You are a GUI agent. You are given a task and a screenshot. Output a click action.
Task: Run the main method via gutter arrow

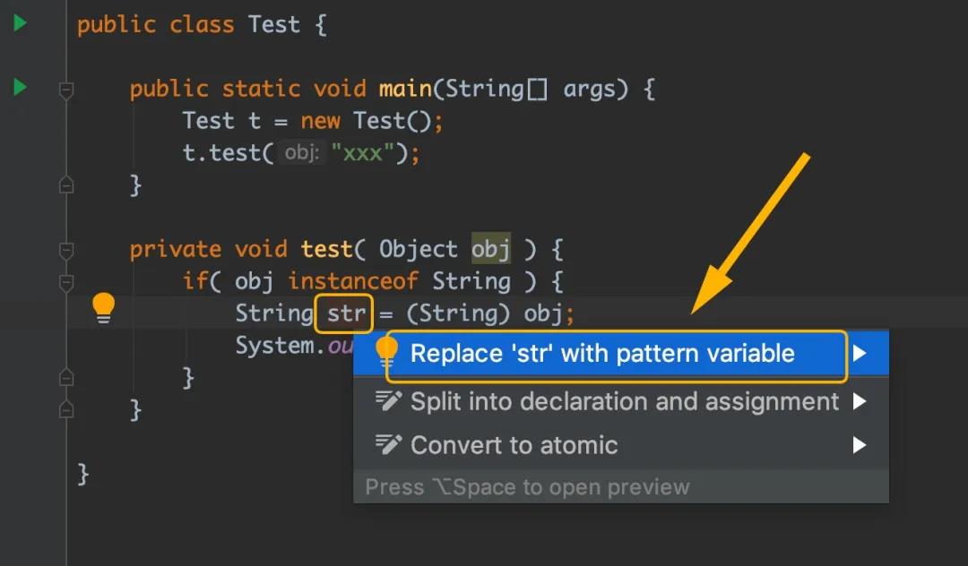tap(21, 87)
